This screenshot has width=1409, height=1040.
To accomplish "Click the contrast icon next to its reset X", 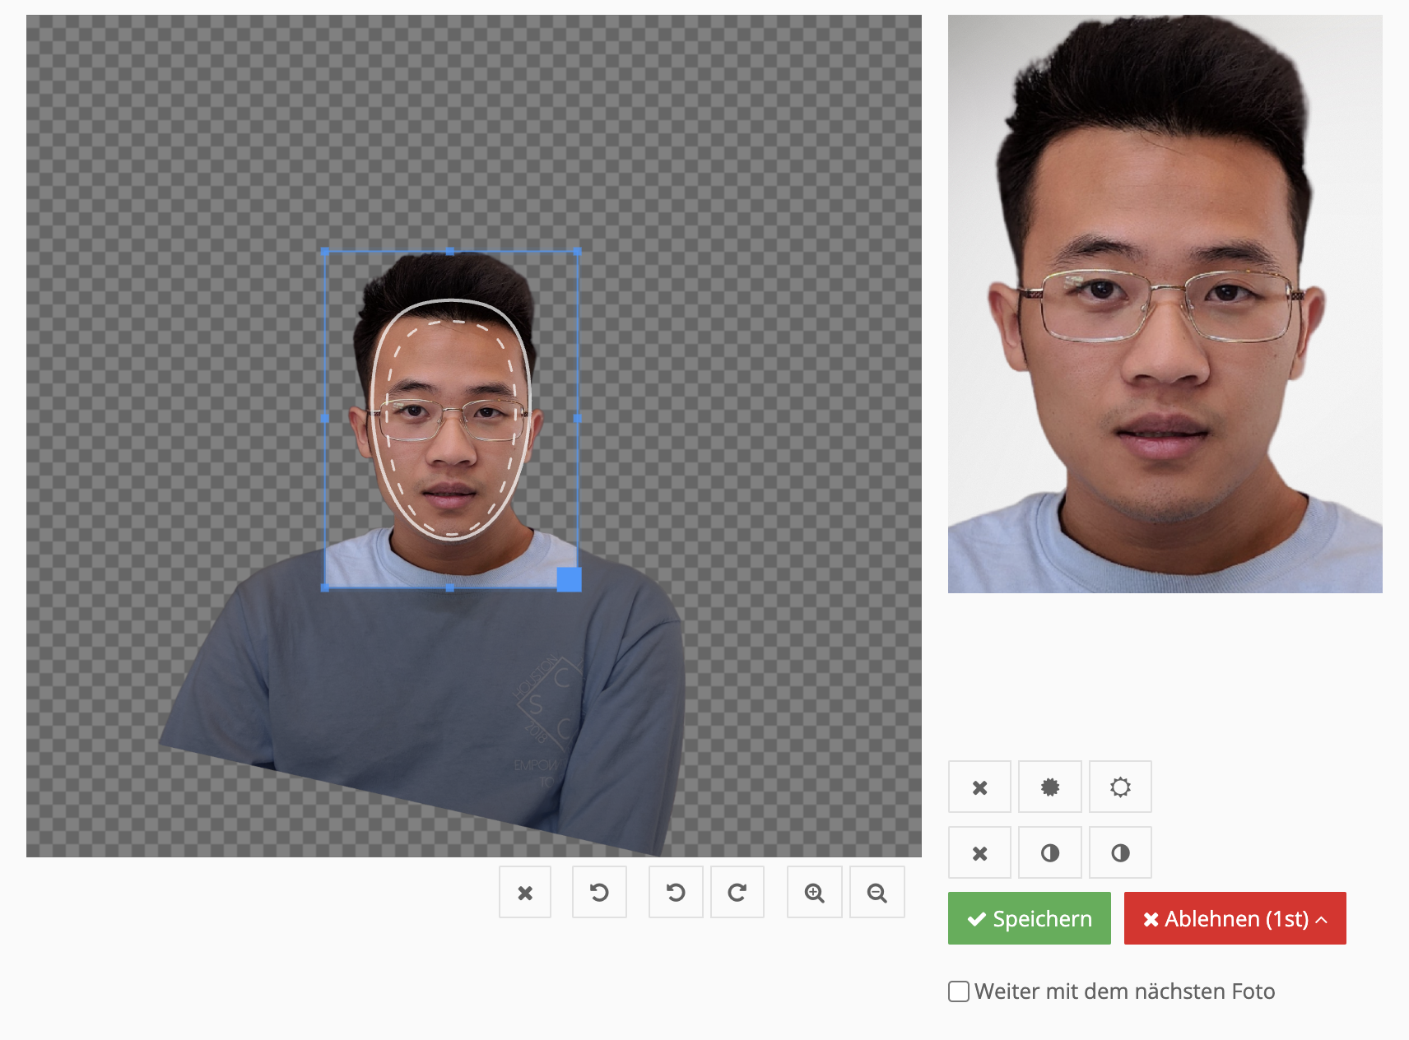I will click(1050, 853).
